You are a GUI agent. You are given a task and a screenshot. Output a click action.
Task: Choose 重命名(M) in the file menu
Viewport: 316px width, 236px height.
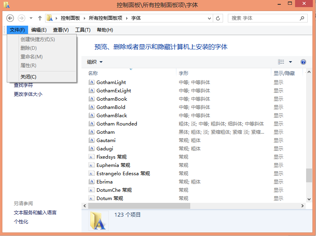click(x=42, y=57)
